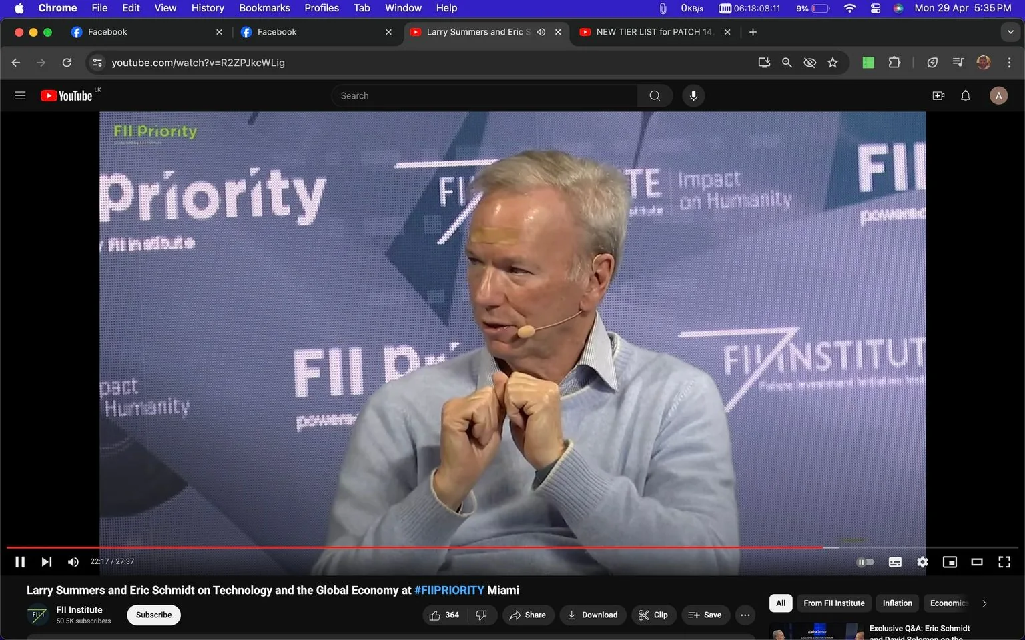
Task: Open the Bookmarks menu
Action: click(264, 8)
